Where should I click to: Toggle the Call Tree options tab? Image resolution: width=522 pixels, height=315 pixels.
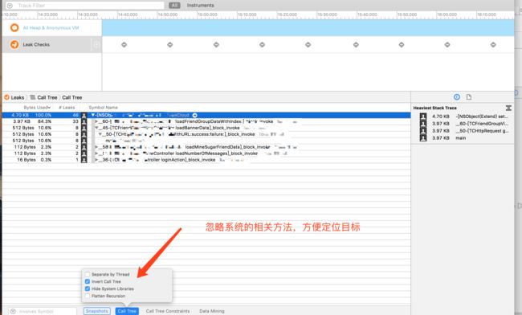[x=127, y=311]
